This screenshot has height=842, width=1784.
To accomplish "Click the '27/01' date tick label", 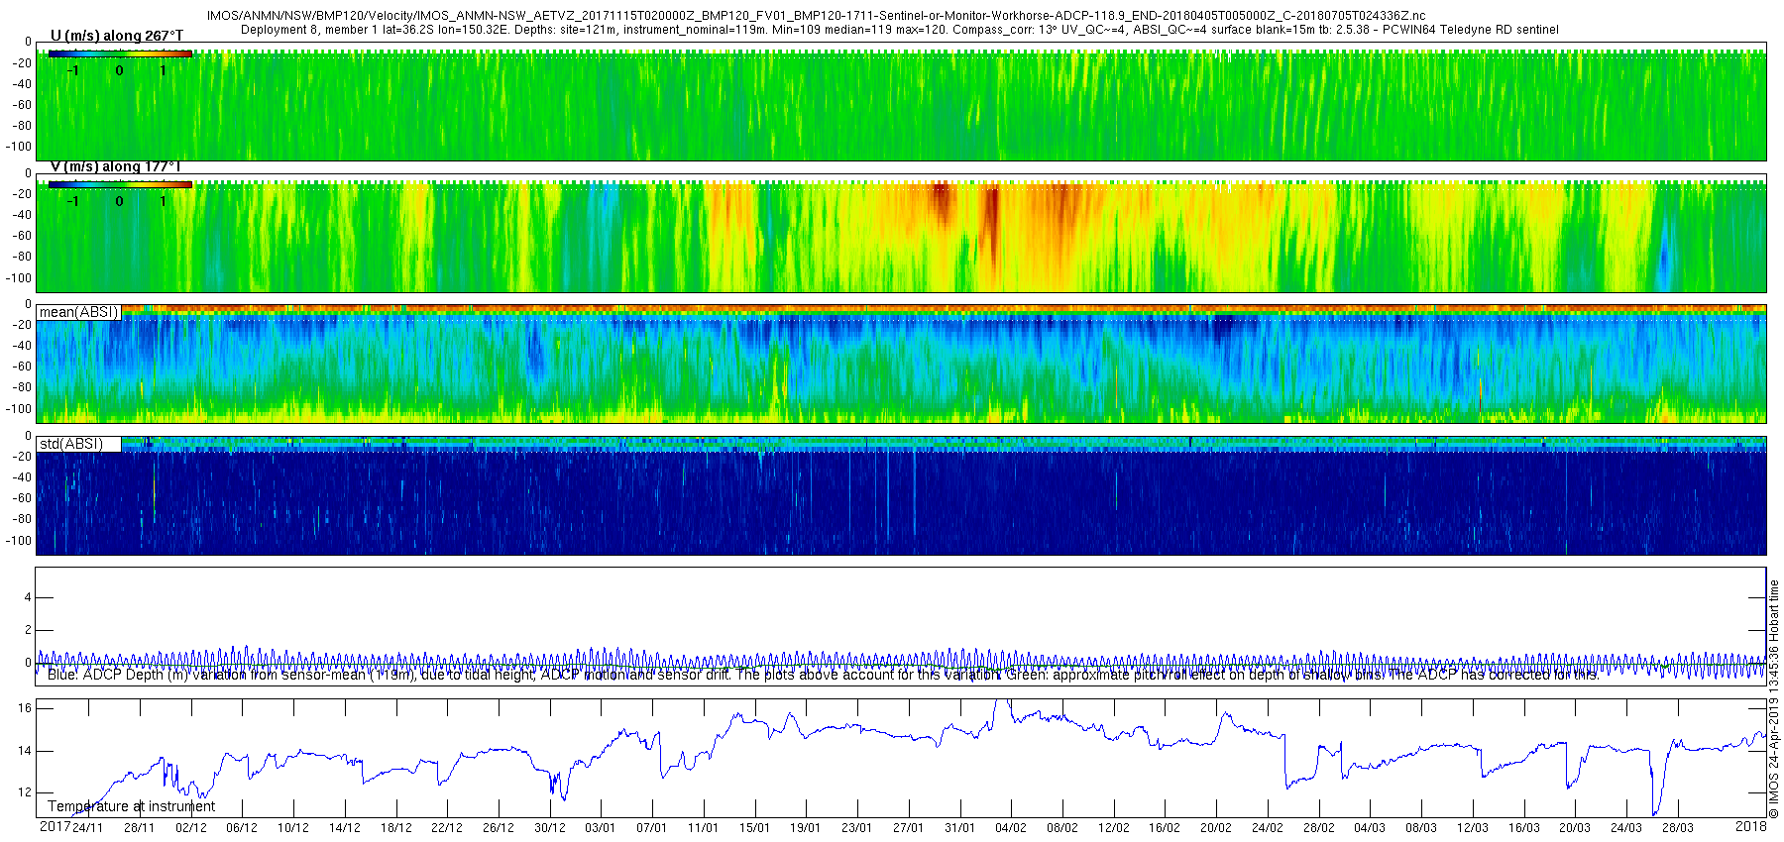I will (x=909, y=828).
